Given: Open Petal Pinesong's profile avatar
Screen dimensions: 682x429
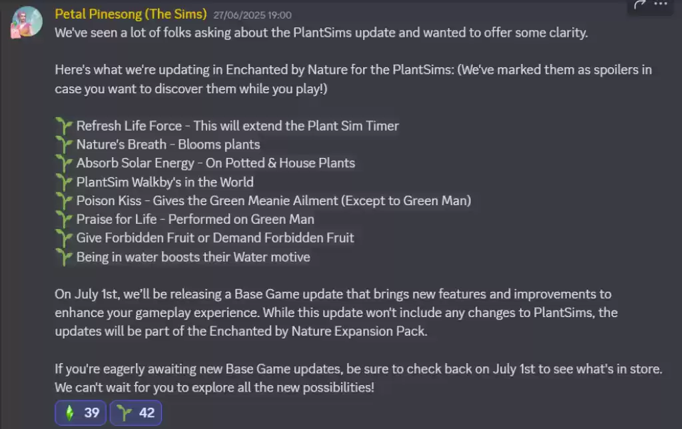Looking at the screenshot, I should pos(27,22).
